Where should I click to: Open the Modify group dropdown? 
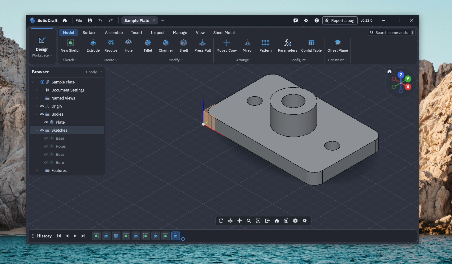coord(176,60)
